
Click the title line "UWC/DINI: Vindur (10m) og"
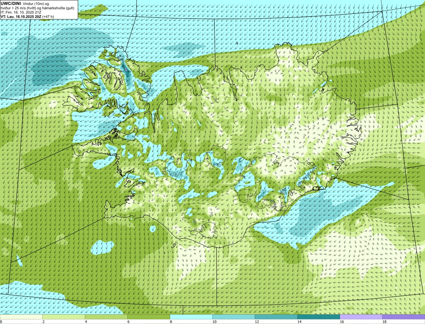25,3
